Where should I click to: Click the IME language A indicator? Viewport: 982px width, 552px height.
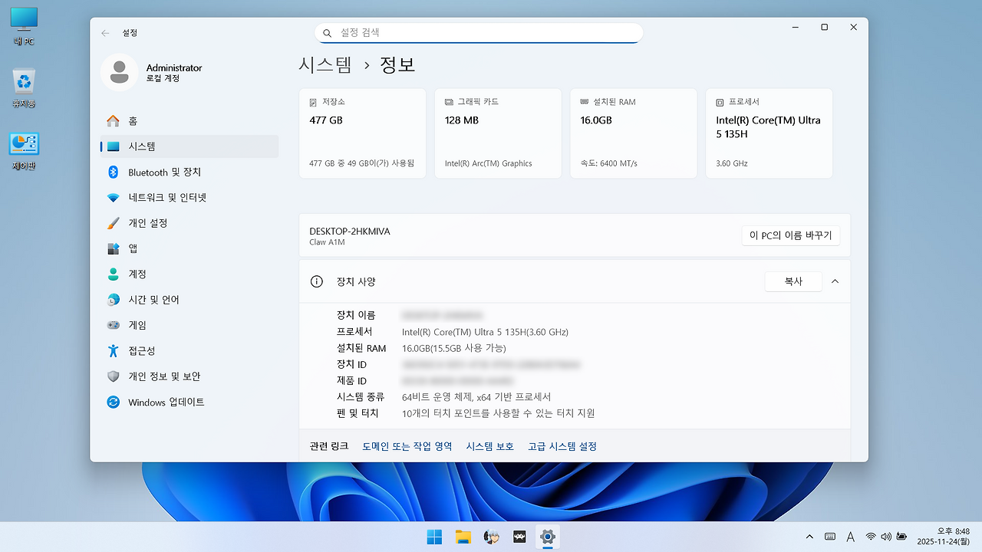pos(850,537)
